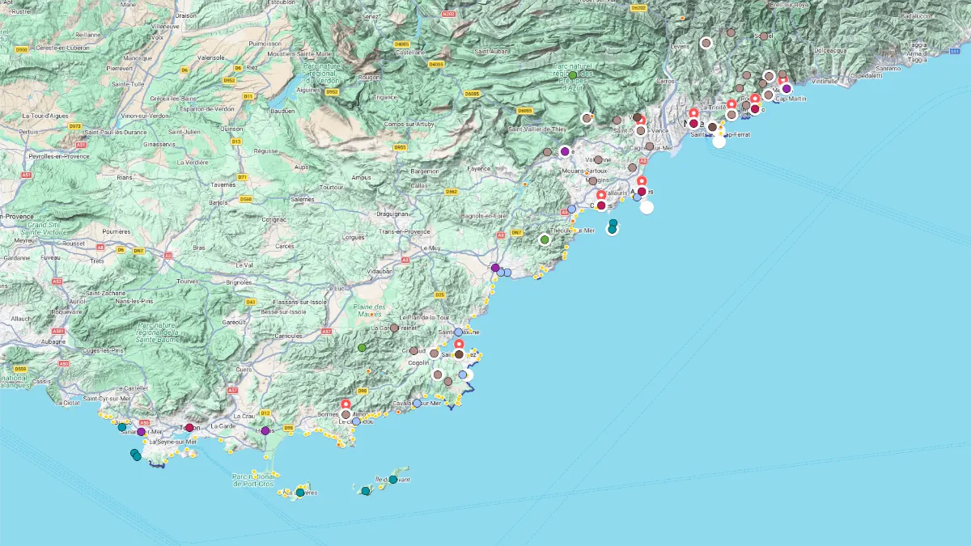This screenshot has width=971, height=546.
Task: Click the brown marker at Cagnes-sur-Mer
Action: coord(649,146)
